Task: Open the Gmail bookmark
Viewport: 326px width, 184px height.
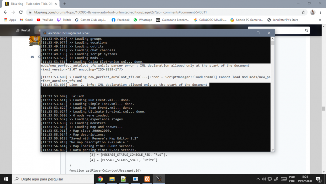Action: point(26,20)
